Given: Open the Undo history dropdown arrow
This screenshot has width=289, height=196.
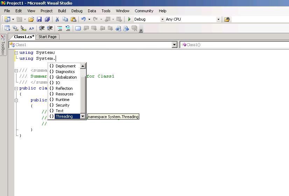Looking at the screenshot, I should 89,19.
